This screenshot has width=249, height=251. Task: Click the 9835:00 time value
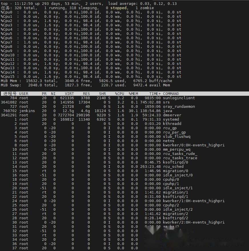[152, 98]
